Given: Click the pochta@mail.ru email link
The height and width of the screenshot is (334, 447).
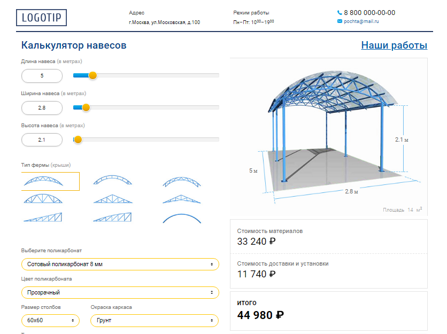Looking at the screenshot, I should (x=361, y=21).
